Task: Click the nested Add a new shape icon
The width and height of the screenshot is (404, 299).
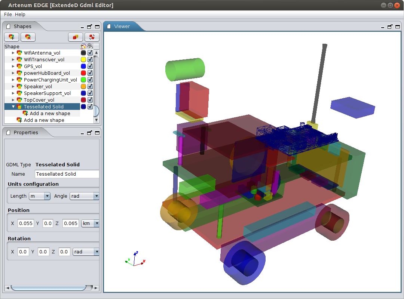Action: tap(25, 113)
